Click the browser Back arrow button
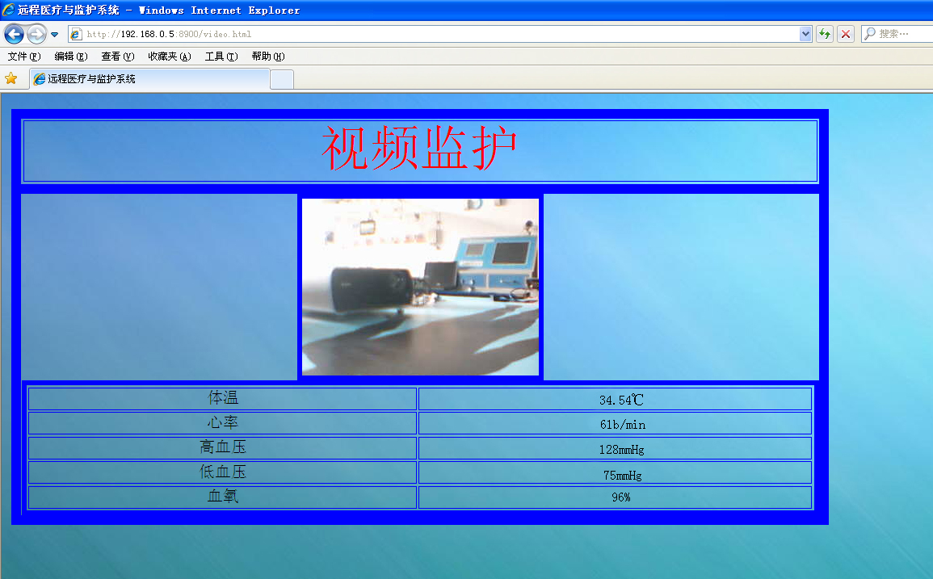Screen dimensions: 933x579 coord(15,34)
